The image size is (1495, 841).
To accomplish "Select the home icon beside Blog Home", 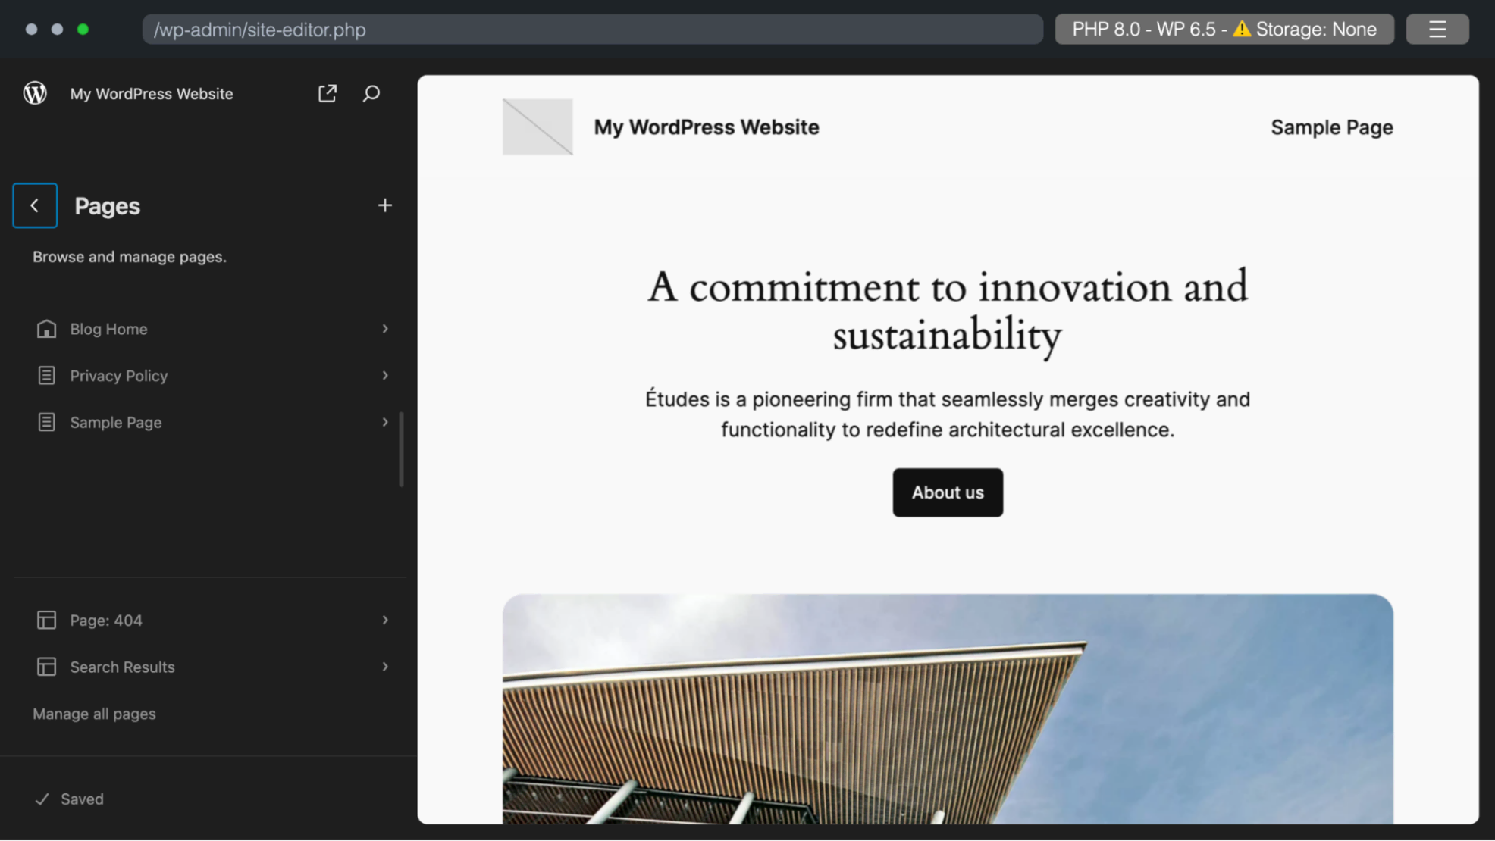I will point(47,329).
